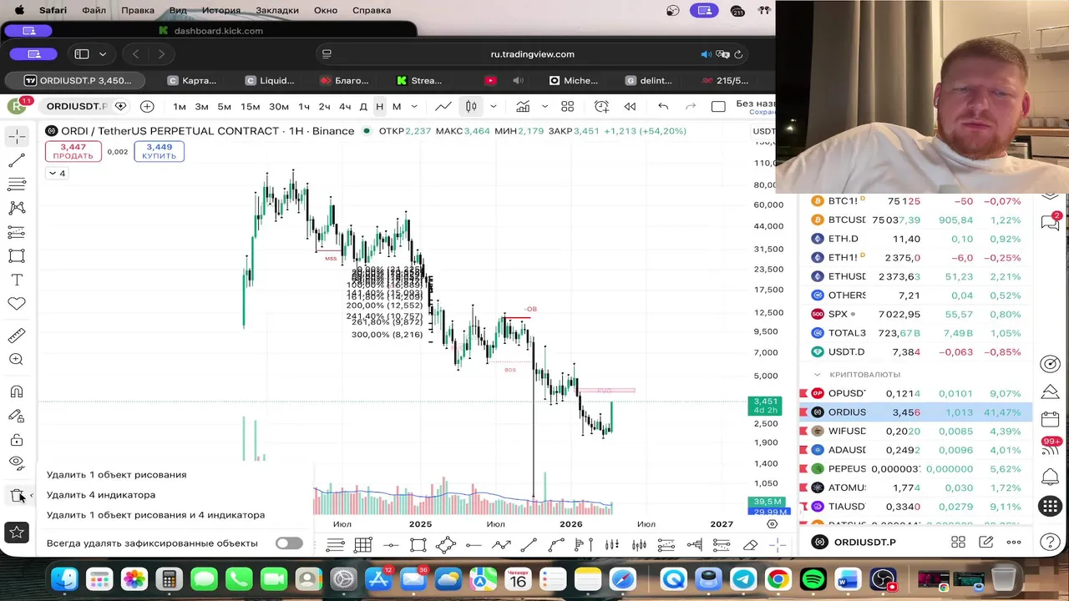Image resolution: width=1069 pixels, height=601 pixels.
Task: Select the ruler measure tool
Action: 17,336
